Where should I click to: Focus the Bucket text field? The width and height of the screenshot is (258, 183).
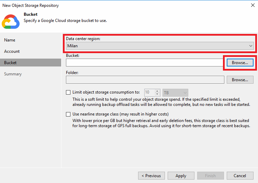(x=145, y=62)
